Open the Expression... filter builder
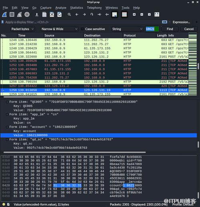Image resolution: width=200 pixels, height=207 pixels. pyautogui.click(x=181, y=22)
